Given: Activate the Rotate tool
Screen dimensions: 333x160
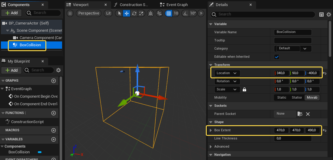Looking at the screenshot, I should pyautogui.click(x=134, y=13).
